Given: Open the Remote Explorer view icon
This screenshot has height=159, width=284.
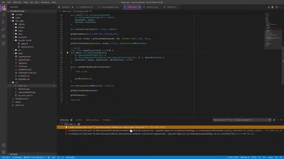Looking at the screenshot, I should tap(4, 36).
